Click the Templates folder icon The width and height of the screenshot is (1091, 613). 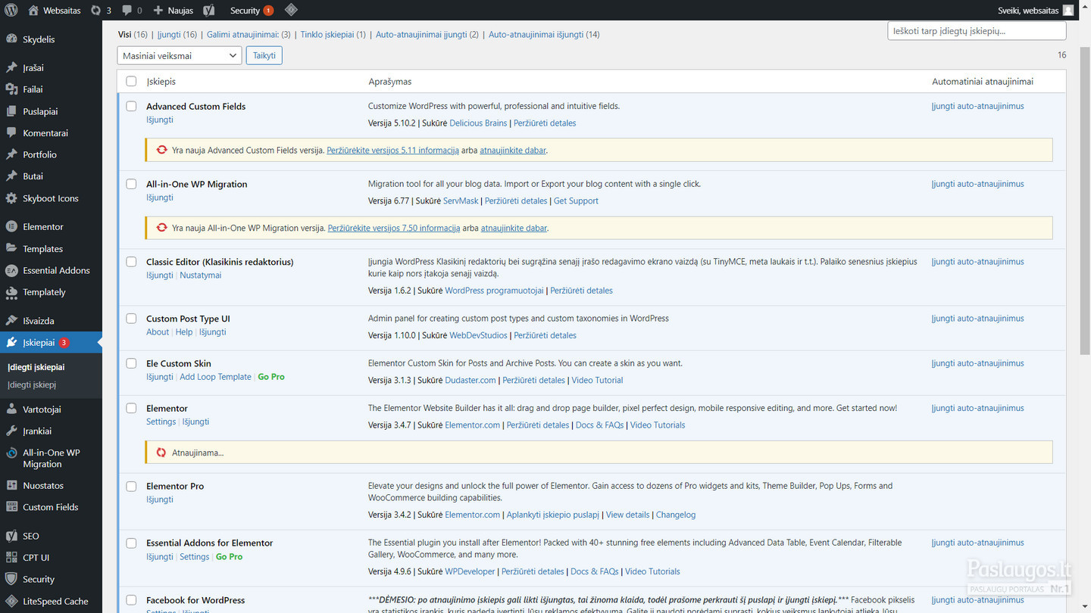[11, 248]
